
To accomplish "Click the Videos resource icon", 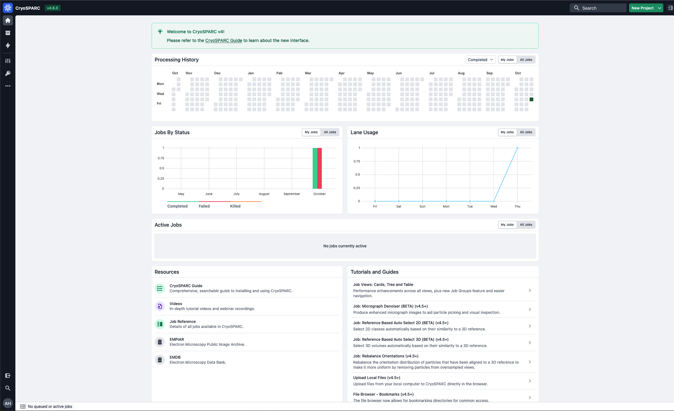I will (160, 306).
